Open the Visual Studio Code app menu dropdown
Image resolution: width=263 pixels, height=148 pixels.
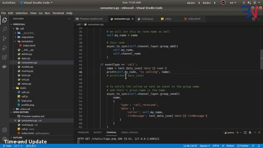pyautogui.click(x=36, y=3)
